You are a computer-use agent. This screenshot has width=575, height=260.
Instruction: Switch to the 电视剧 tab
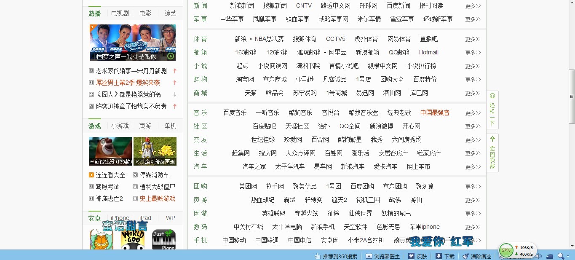click(x=120, y=13)
